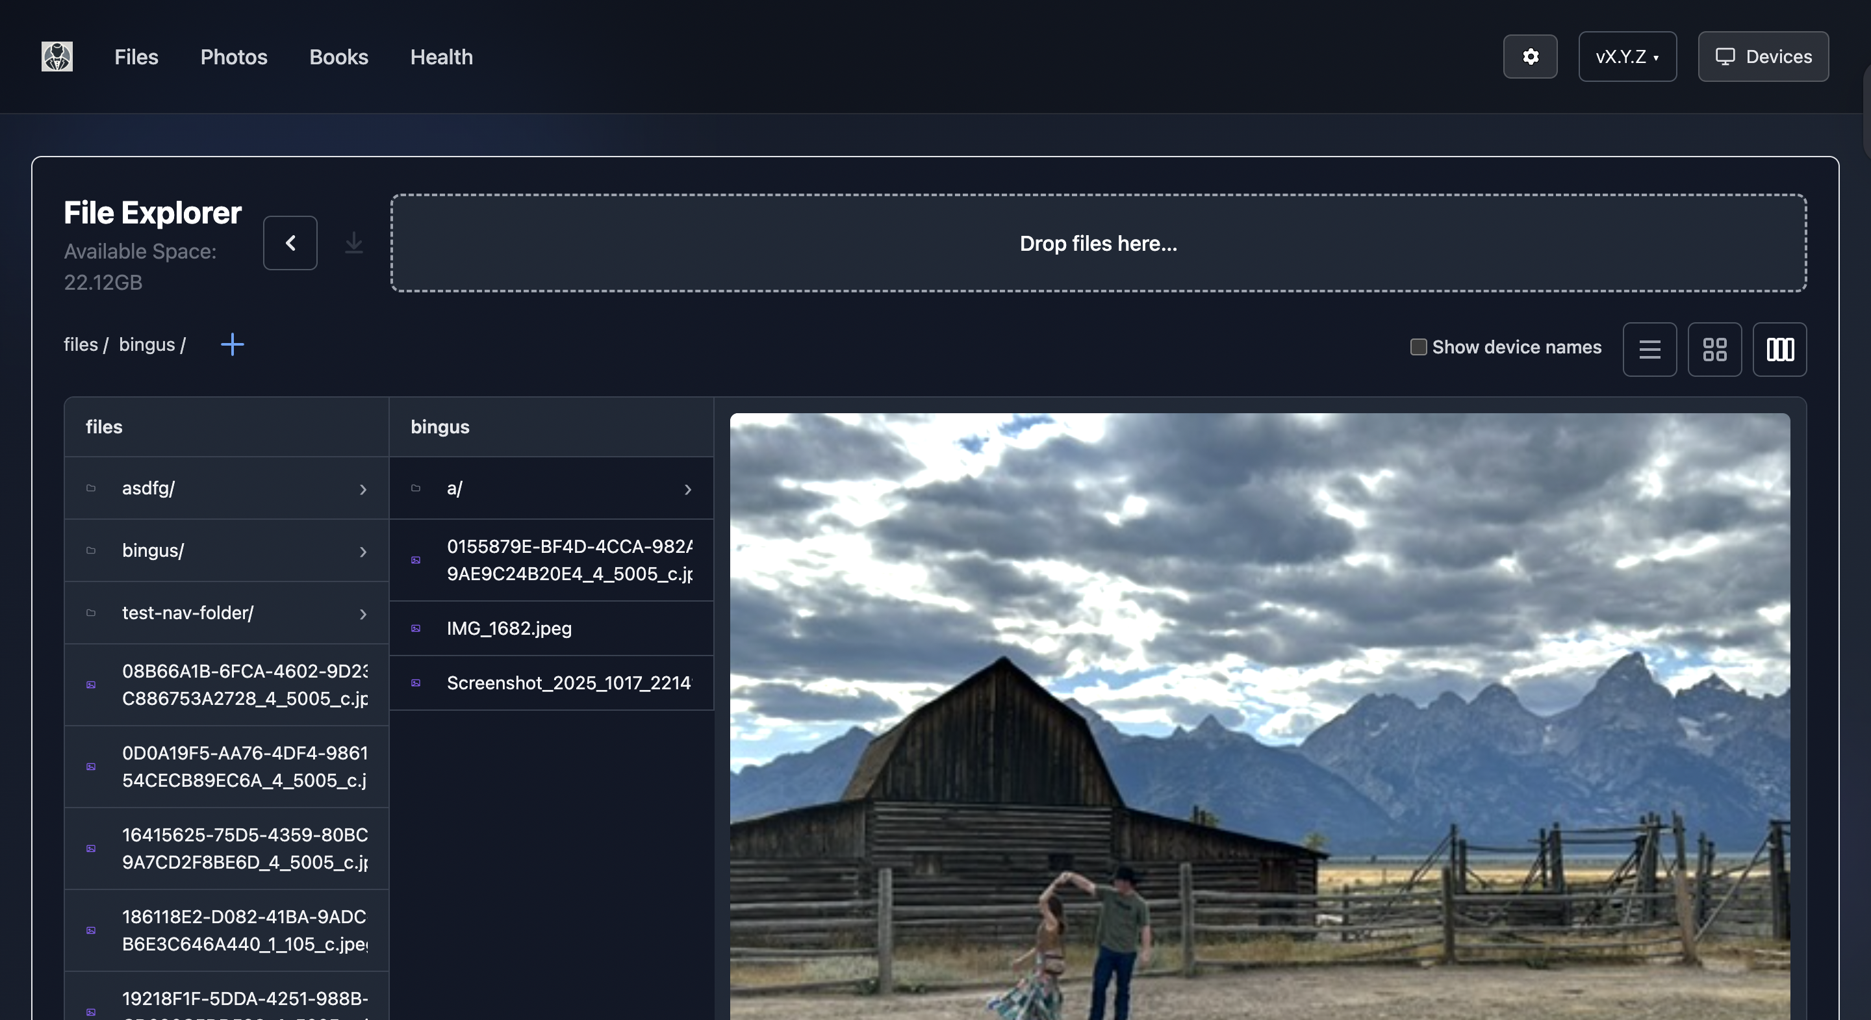The image size is (1871, 1020).
Task: Click the download arrow icon
Action: [x=353, y=242]
